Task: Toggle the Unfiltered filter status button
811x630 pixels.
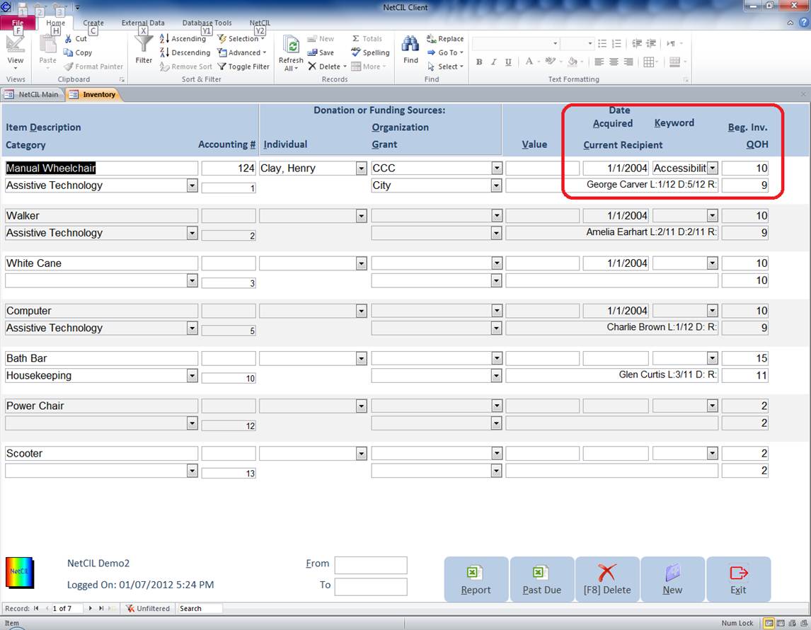Action: click(148, 608)
